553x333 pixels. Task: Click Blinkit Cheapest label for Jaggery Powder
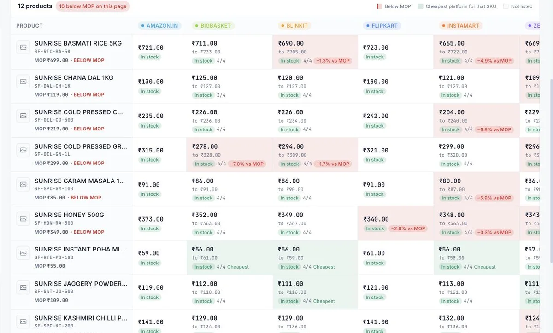[x=324, y=301]
